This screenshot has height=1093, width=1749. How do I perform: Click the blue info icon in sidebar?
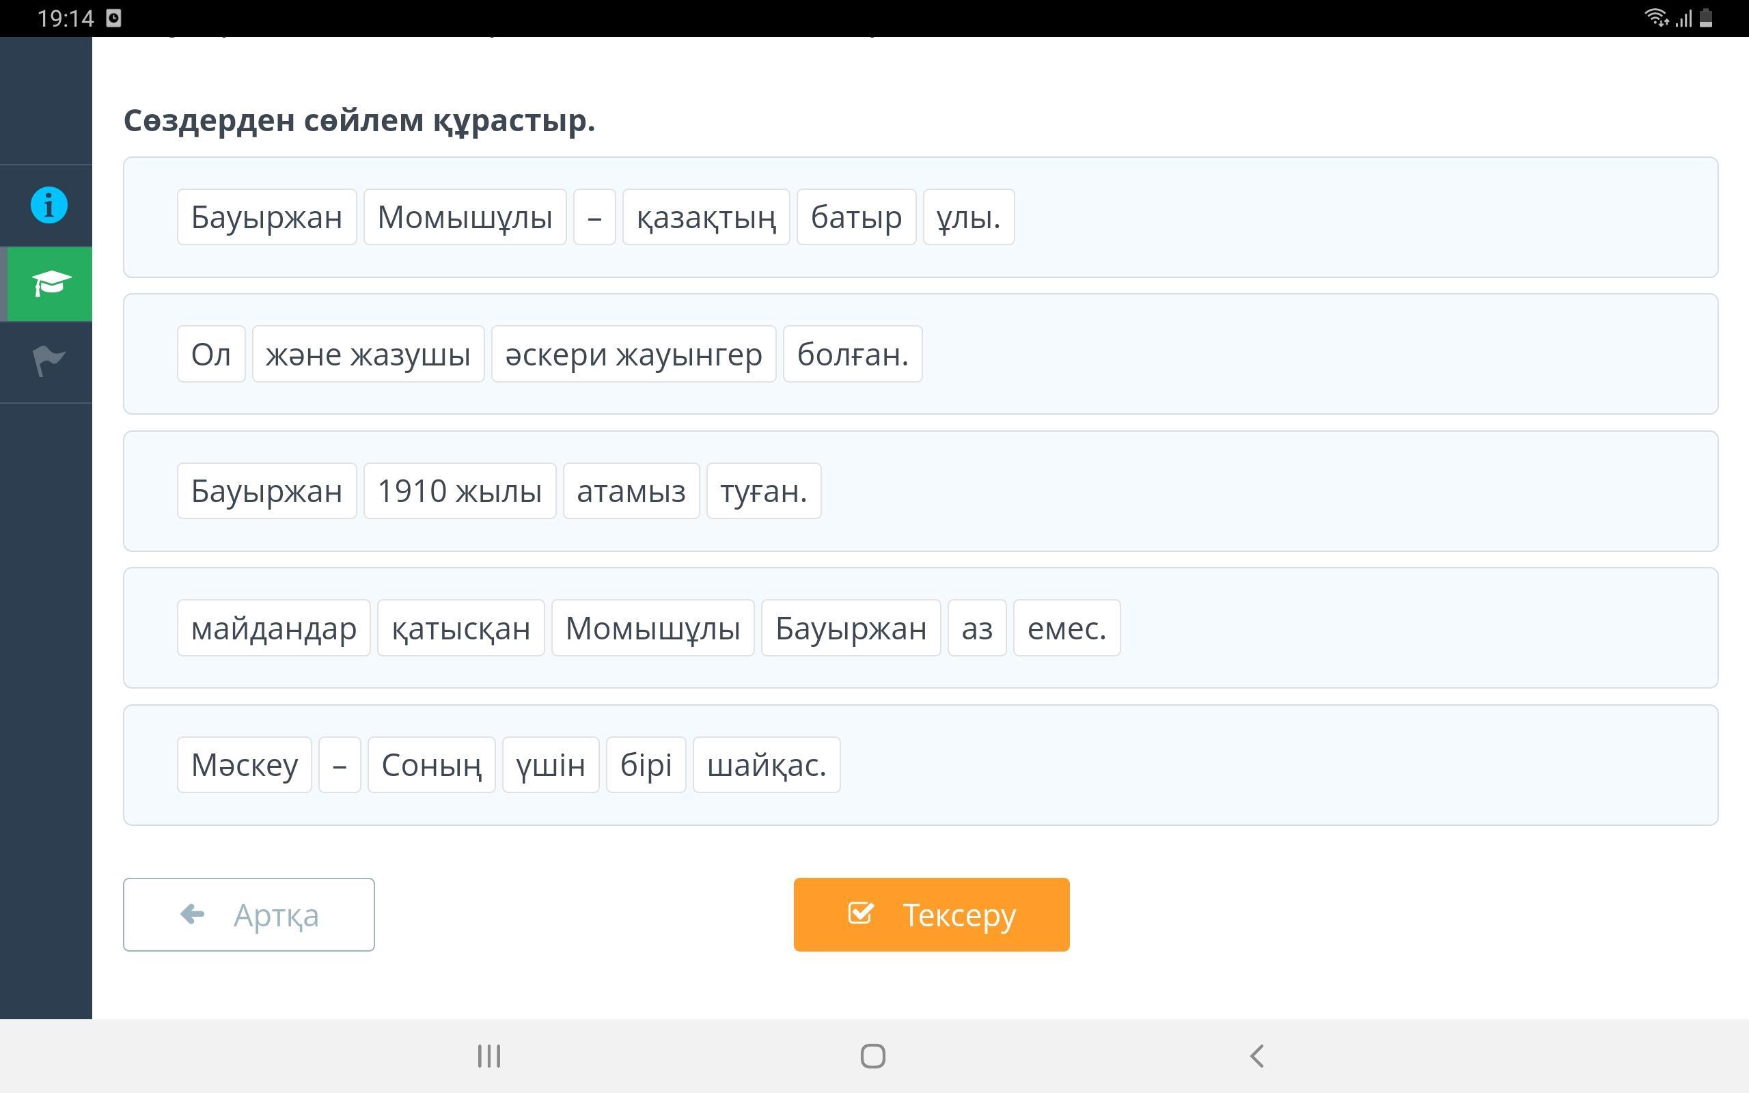coord(49,206)
